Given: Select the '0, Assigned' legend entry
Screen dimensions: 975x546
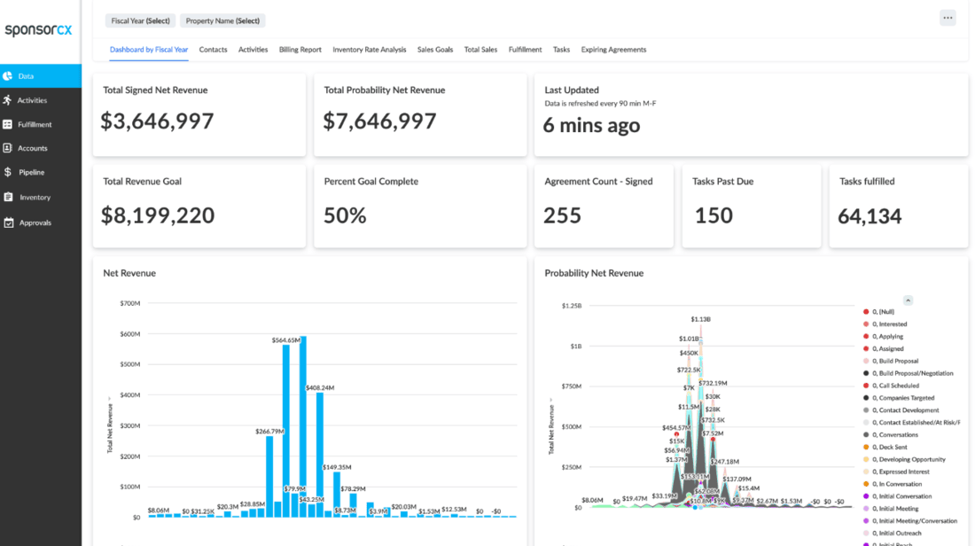Looking at the screenshot, I should point(884,349).
